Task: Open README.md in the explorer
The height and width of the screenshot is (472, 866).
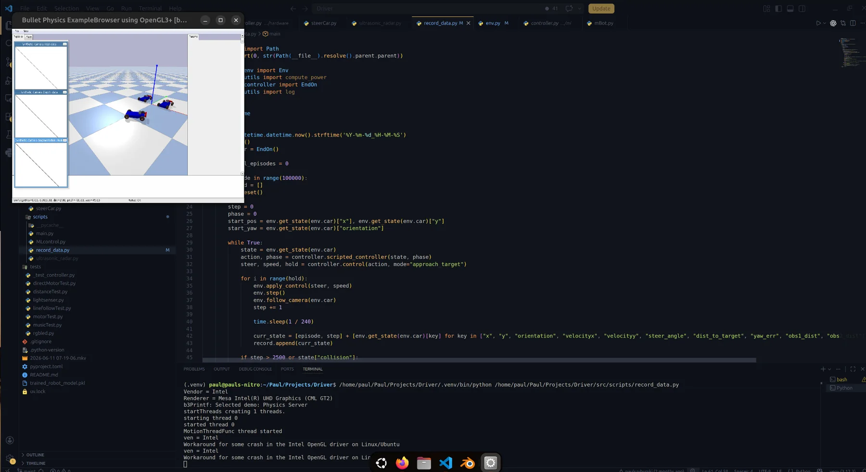Action: [98, 375]
